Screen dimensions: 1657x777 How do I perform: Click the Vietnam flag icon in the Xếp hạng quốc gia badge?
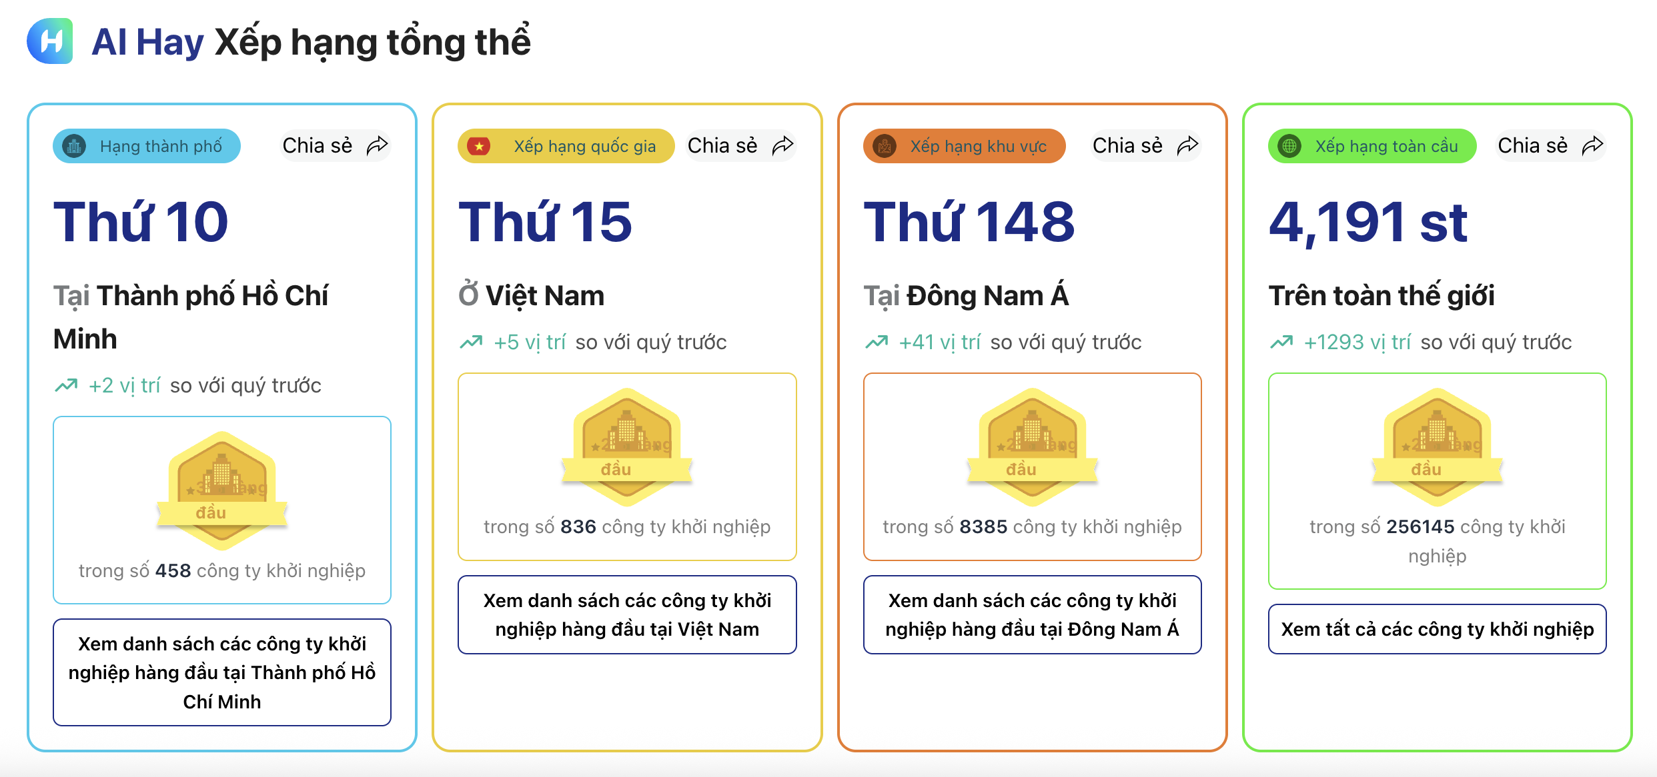[480, 146]
